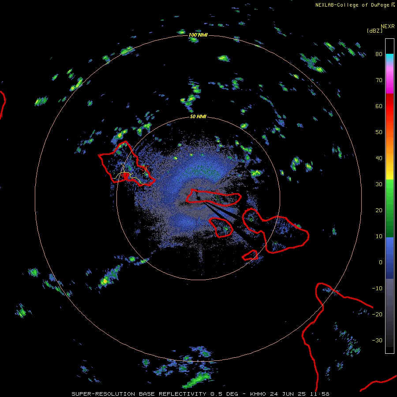Click the 50 value on dBZ scale
This screenshot has width=397, height=397.
coord(379,132)
